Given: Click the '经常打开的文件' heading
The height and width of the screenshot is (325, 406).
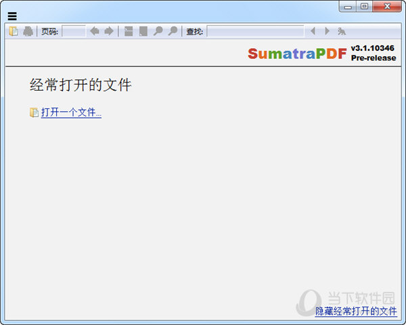Looking at the screenshot, I should point(81,85).
